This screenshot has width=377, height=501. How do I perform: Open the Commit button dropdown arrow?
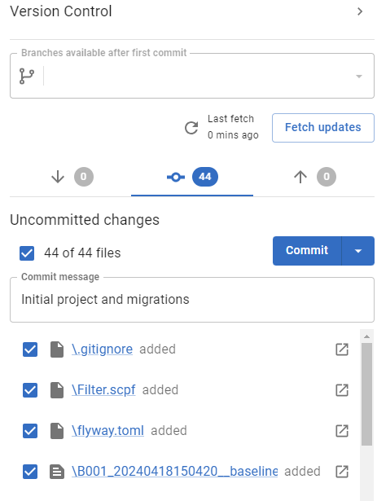358,251
